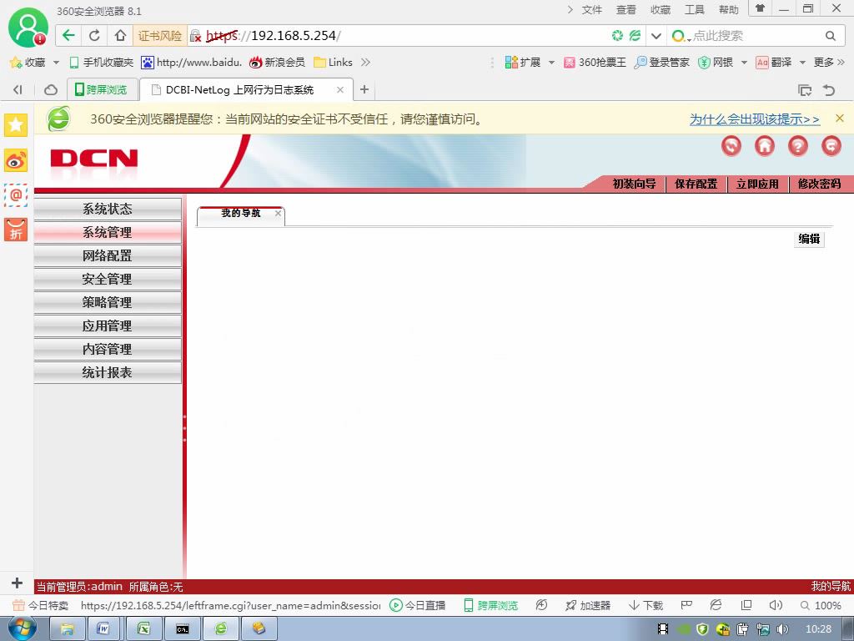
Task: Open the 工具 menu
Action: coord(695,9)
